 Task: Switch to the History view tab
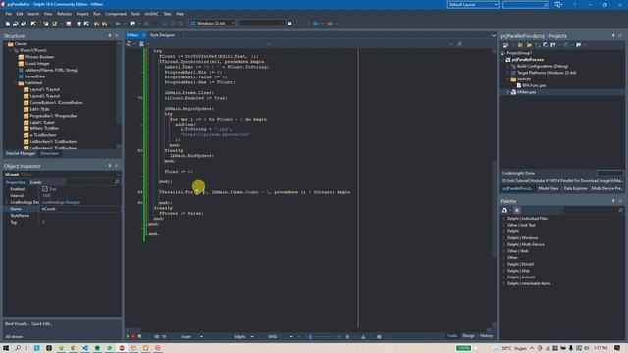[486, 336]
